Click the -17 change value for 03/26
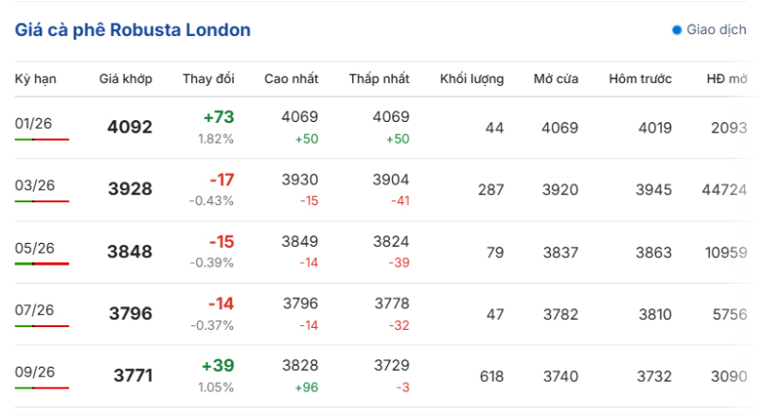The width and height of the screenshot is (781, 416). coord(222,180)
